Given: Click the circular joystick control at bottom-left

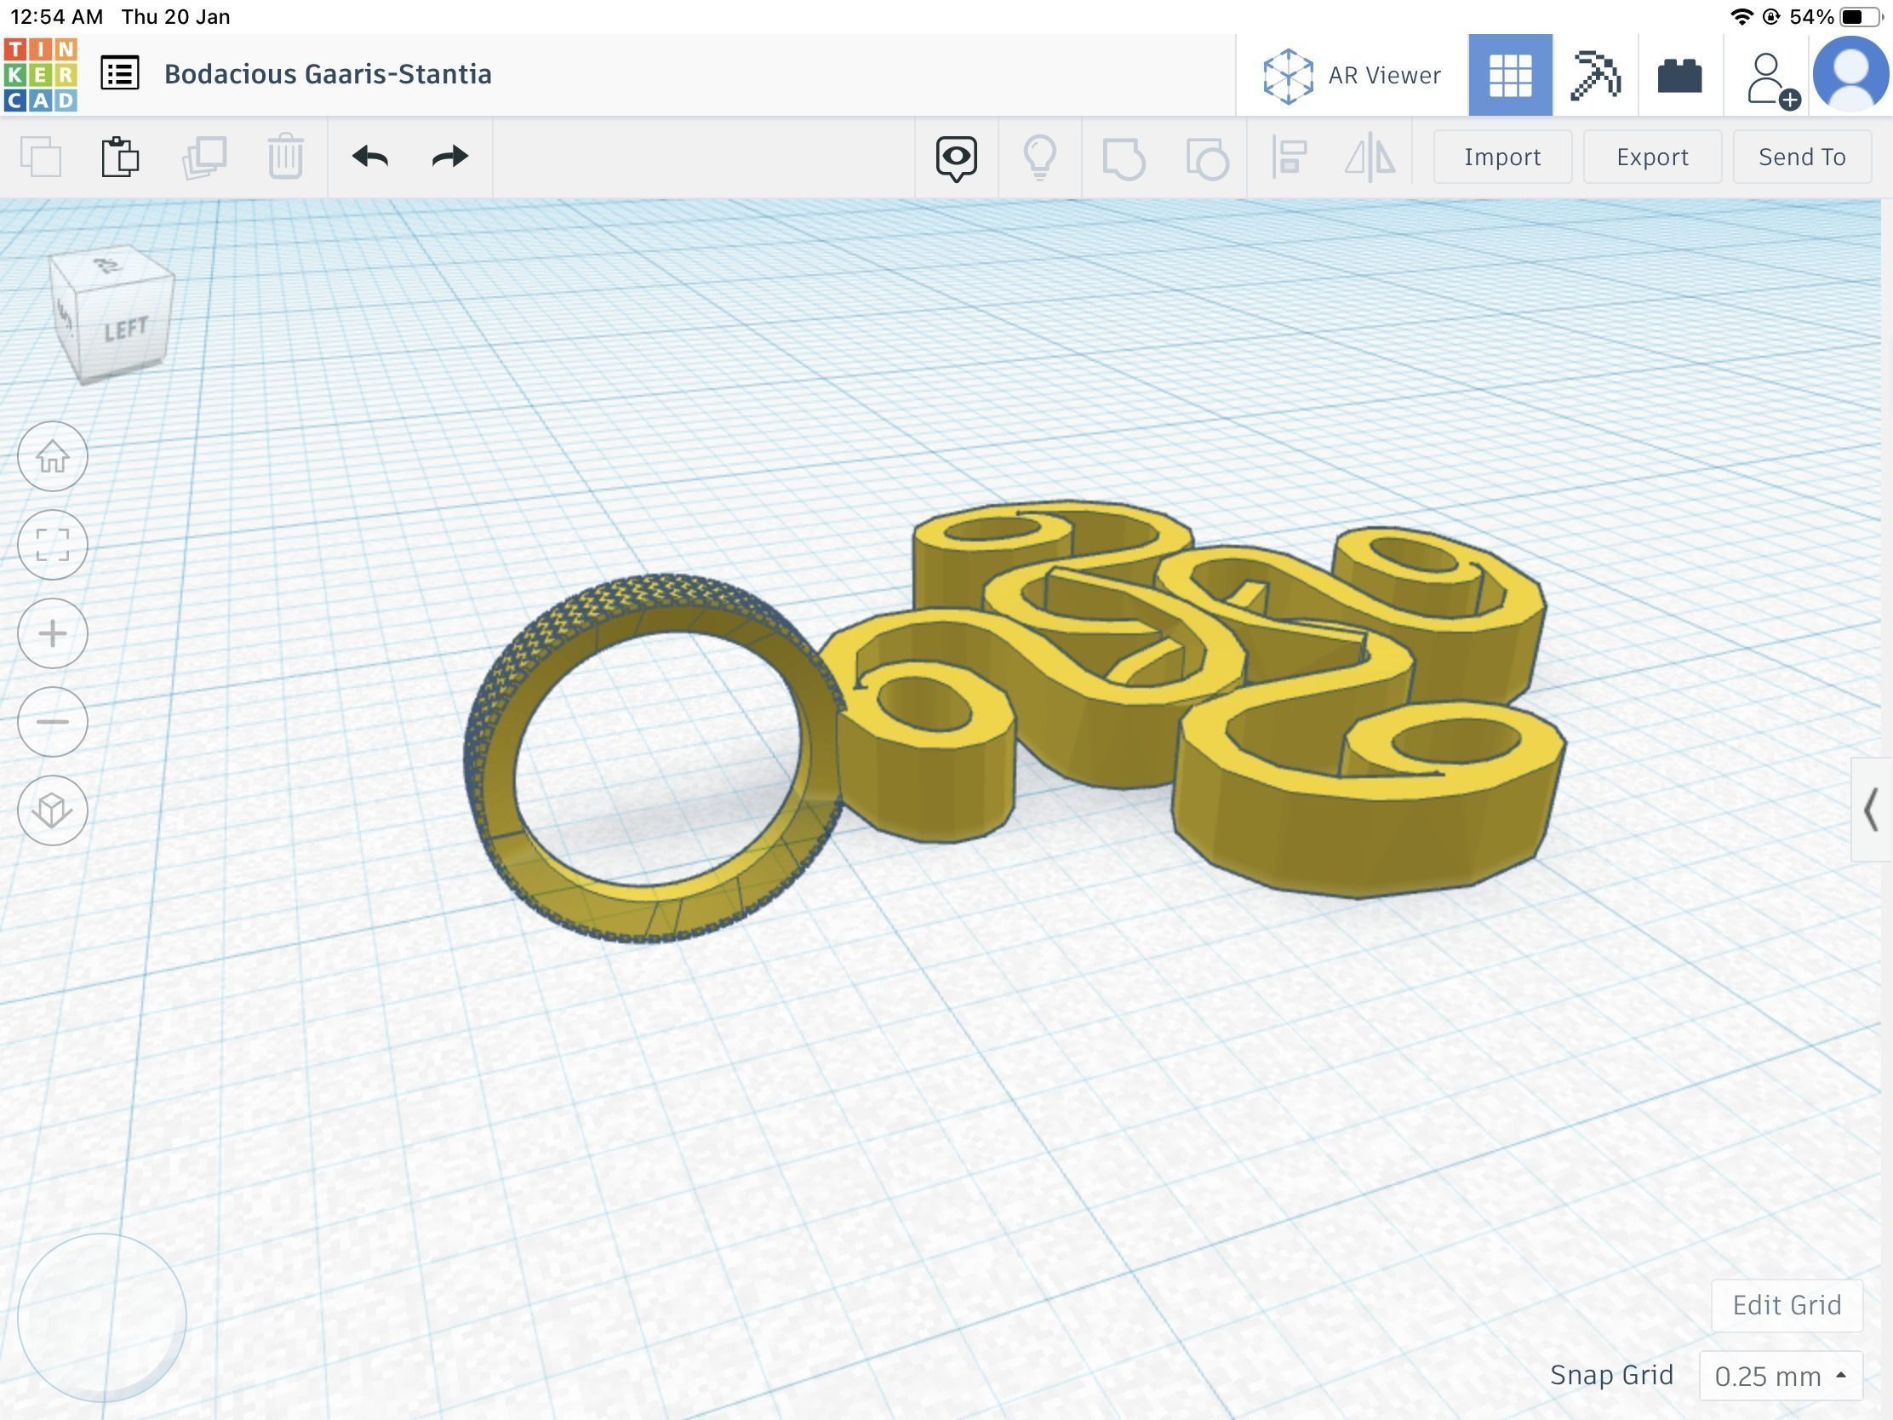Looking at the screenshot, I should [x=102, y=1318].
